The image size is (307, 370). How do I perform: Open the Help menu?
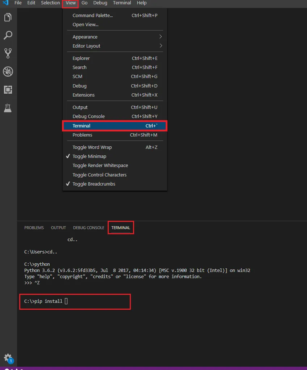142,3
